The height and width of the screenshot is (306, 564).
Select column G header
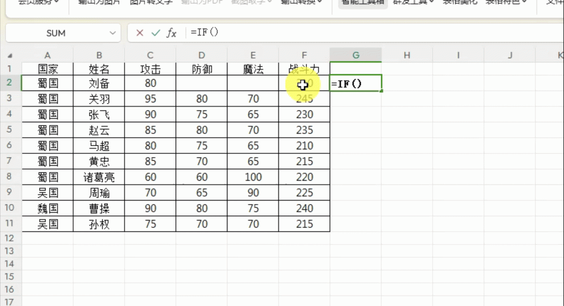(356, 55)
